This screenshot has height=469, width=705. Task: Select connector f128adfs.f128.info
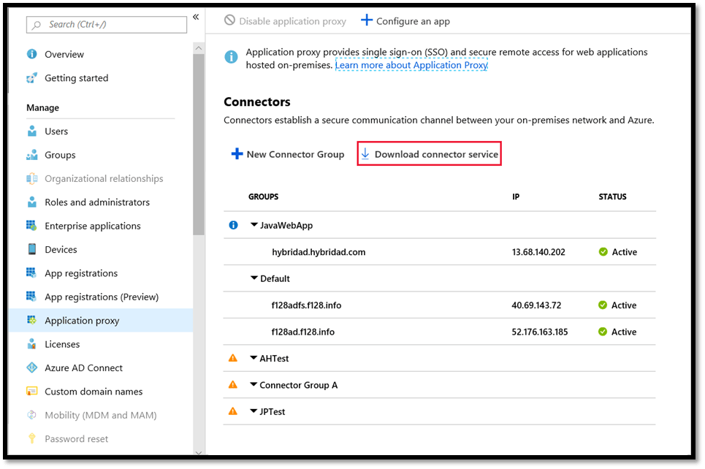click(306, 305)
